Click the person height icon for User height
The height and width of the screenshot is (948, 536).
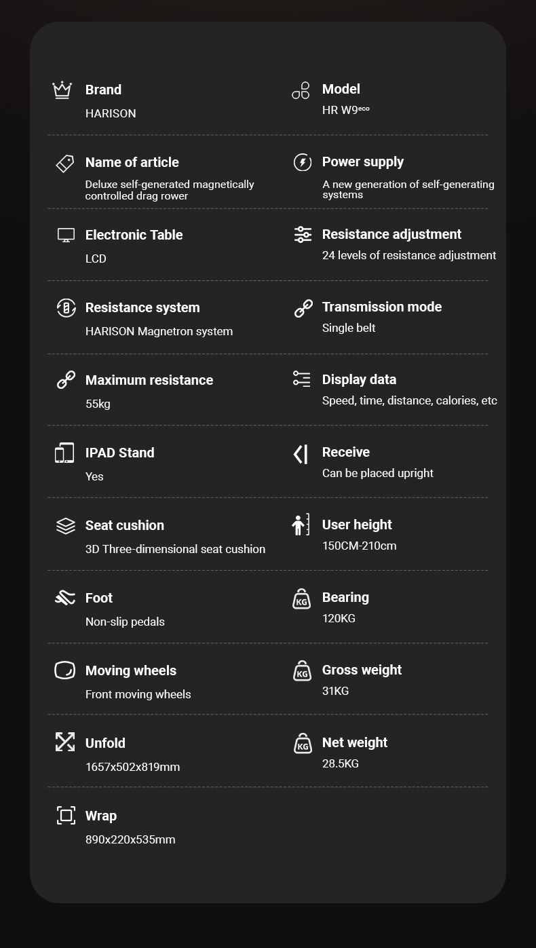(300, 525)
